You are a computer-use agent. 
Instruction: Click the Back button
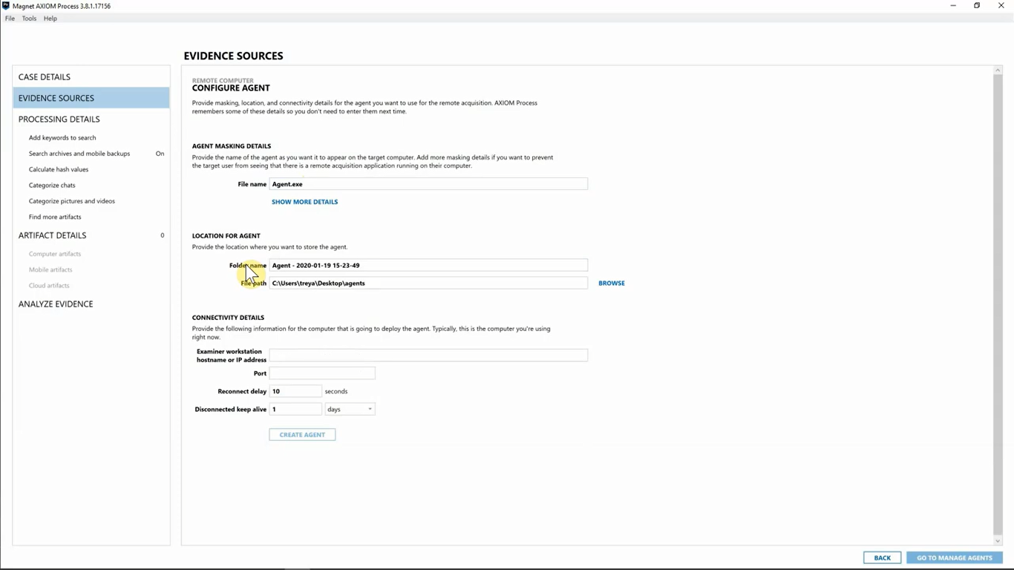882,557
